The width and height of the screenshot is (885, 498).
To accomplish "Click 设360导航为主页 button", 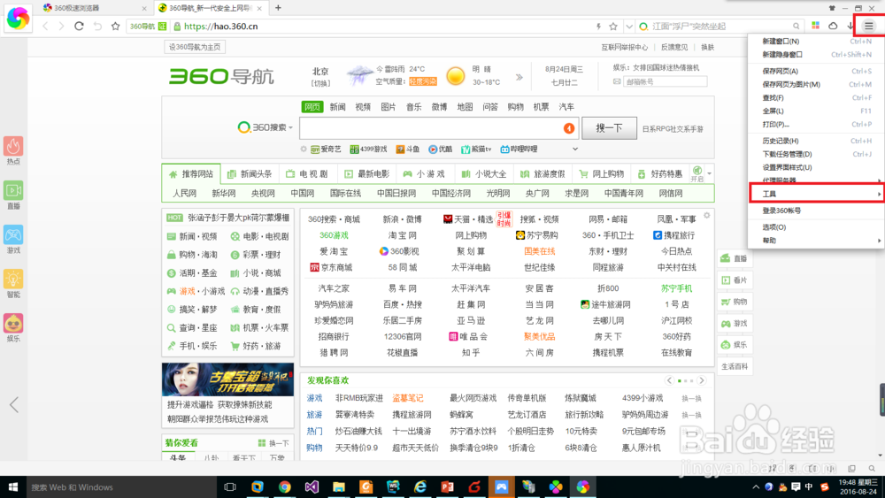I will pos(195,47).
